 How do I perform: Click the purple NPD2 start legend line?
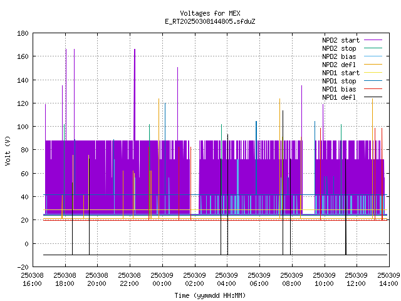373,40
